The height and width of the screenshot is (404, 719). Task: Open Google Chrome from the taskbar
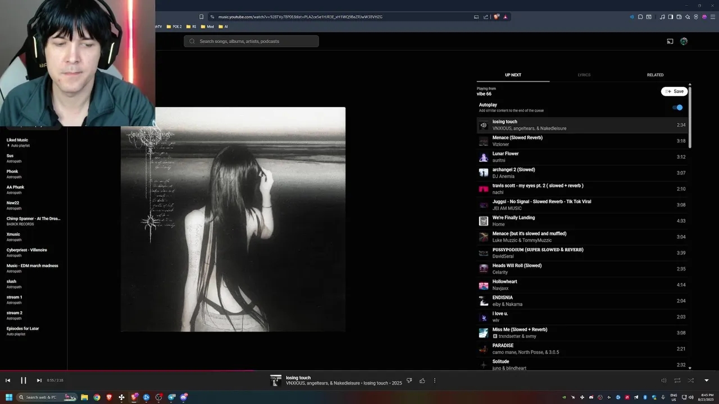[97, 397]
